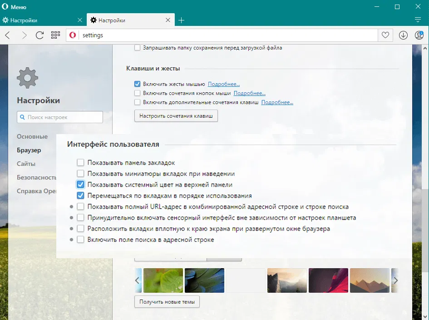The height and width of the screenshot is (320, 429).
Task: Open Подробнее link for дополнительные сочетания клавиш
Action: 277,102
